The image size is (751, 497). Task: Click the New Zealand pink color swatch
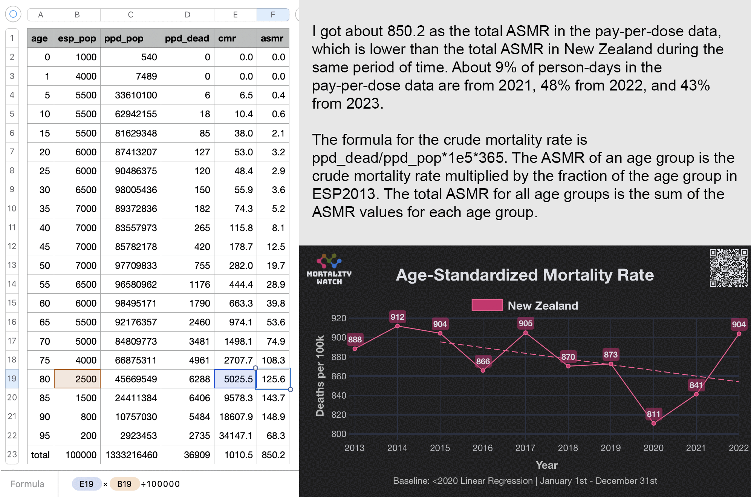(487, 305)
